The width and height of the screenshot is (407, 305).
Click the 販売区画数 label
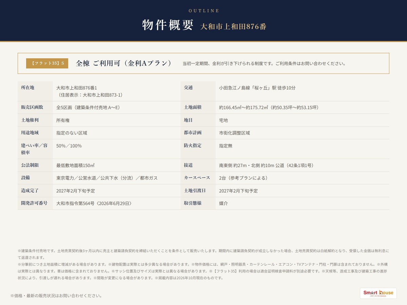coord(32,107)
